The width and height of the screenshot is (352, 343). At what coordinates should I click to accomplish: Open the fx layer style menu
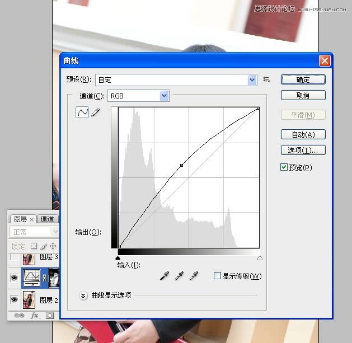pyautogui.click(x=34, y=316)
